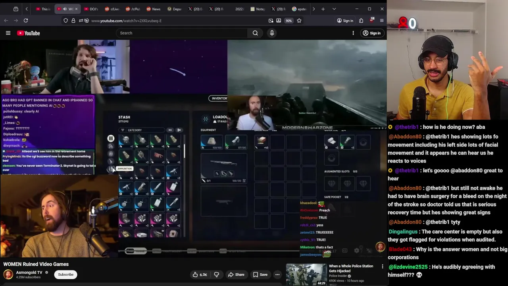508x286 pixels.
Task: Open site permissions icon in address bar
Action: 81,21
